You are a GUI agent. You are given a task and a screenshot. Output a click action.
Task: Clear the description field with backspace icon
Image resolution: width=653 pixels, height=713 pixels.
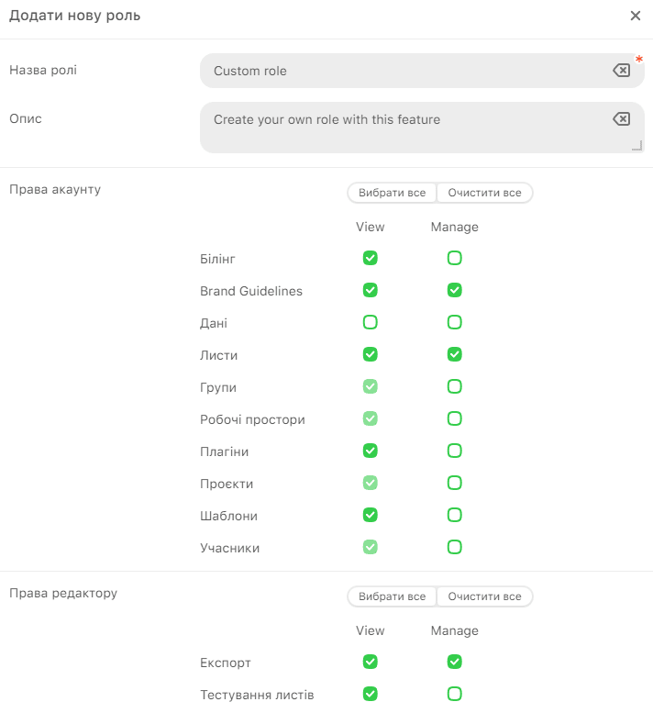pyautogui.click(x=621, y=119)
